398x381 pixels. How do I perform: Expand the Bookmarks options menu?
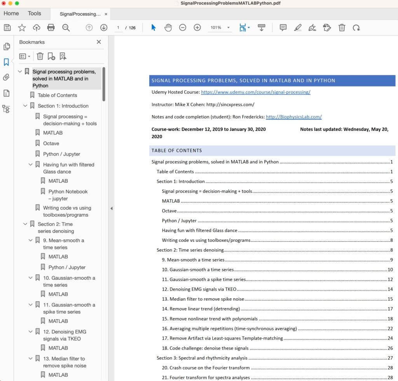[24, 56]
